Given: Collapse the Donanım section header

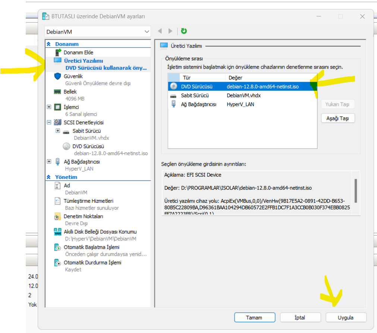Looking at the screenshot, I should (x=48, y=44).
